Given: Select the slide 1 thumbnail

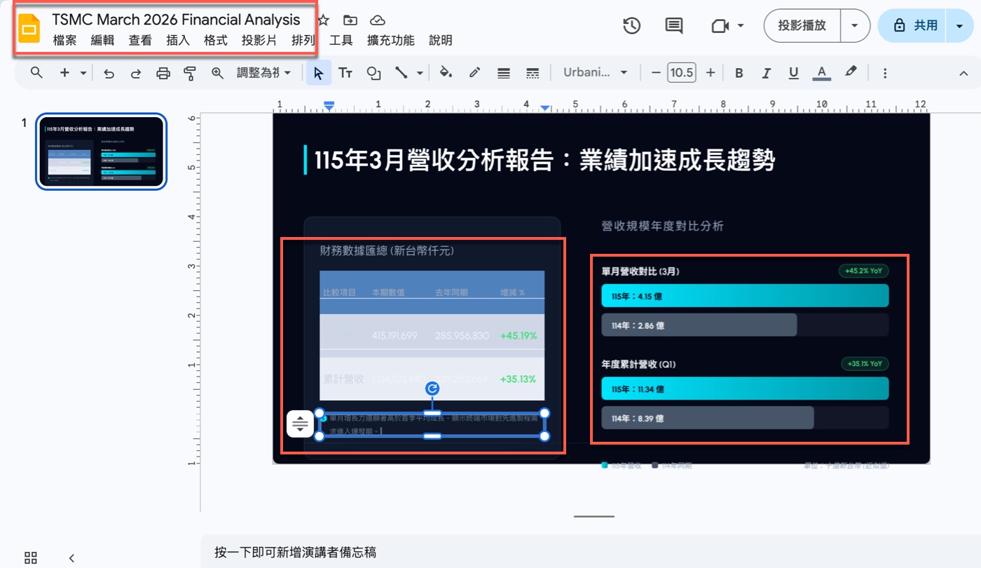Looking at the screenshot, I should click(x=102, y=152).
